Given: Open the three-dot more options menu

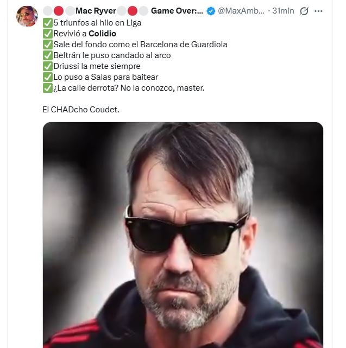Looking at the screenshot, I should (318, 11).
